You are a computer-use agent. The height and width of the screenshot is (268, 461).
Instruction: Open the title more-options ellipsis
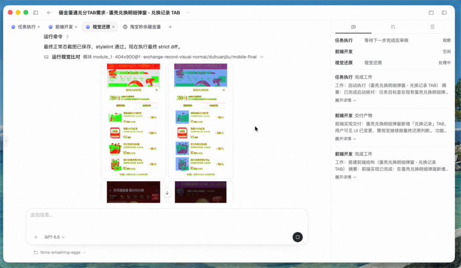tap(188, 13)
